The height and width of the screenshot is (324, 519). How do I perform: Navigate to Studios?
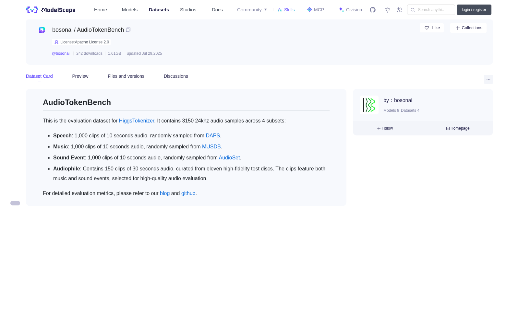coord(188,10)
